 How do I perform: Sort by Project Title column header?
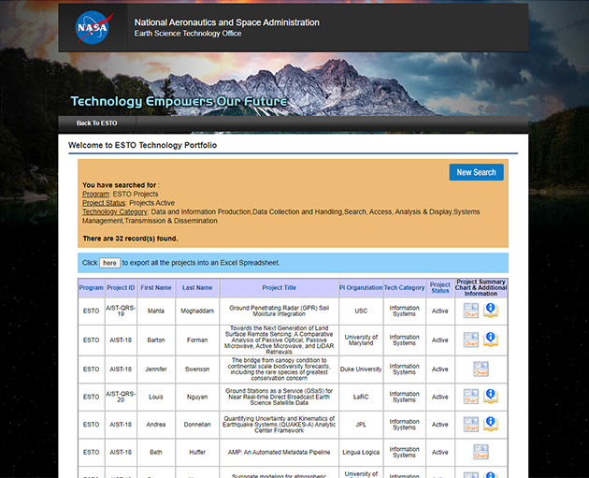pos(280,287)
